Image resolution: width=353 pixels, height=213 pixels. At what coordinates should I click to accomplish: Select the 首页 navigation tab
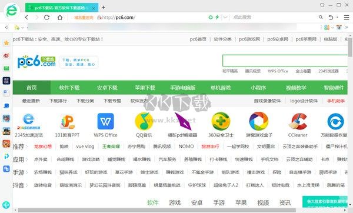(x=32, y=88)
